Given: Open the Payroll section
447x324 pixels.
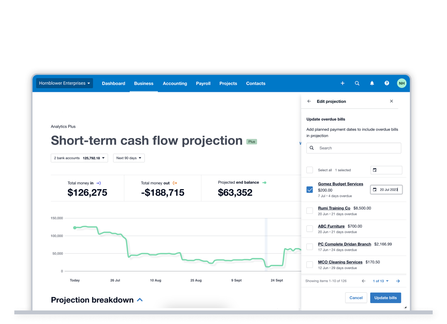Looking at the screenshot, I should [203, 83].
